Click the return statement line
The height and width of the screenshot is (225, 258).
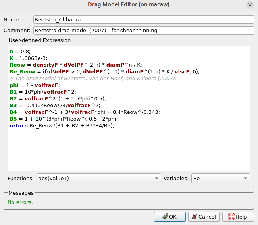[x=62, y=125]
